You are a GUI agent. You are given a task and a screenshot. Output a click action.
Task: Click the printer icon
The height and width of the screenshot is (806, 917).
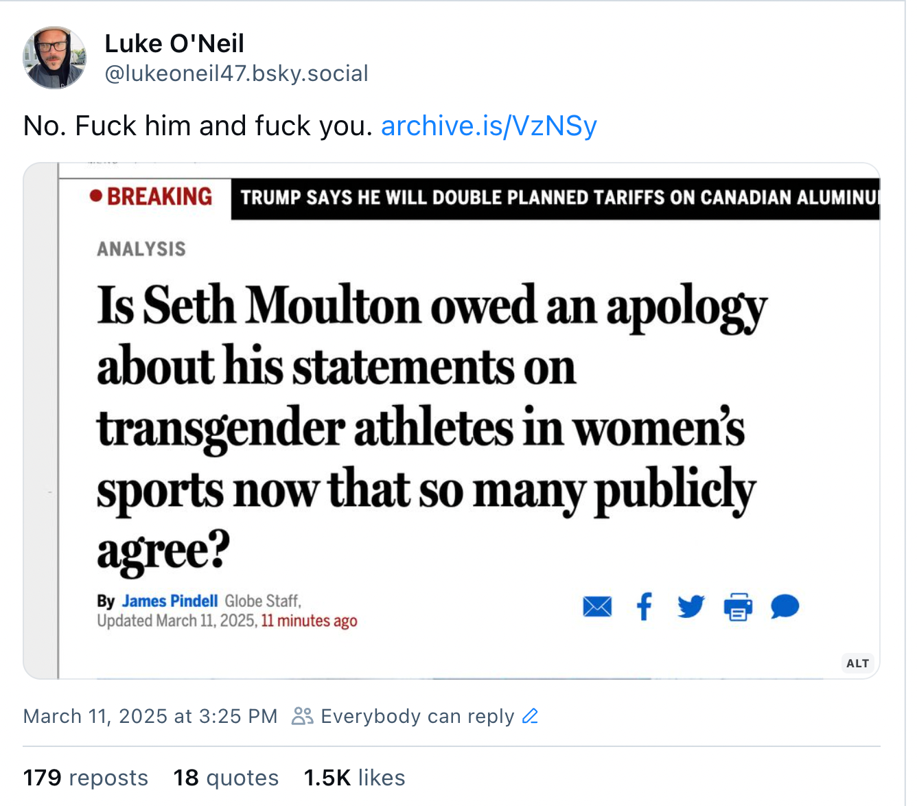pyautogui.click(x=738, y=607)
